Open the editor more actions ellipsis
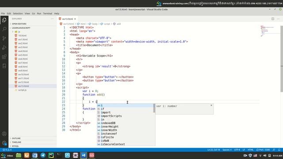This screenshot has height=159, width=283. [x=278, y=19]
